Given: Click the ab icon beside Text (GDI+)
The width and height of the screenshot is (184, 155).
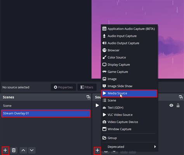Looking at the screenshot, I should [104, 107].
